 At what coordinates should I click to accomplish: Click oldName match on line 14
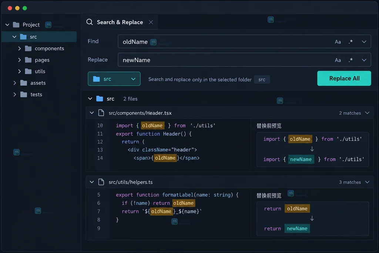(x=165, y=158)
